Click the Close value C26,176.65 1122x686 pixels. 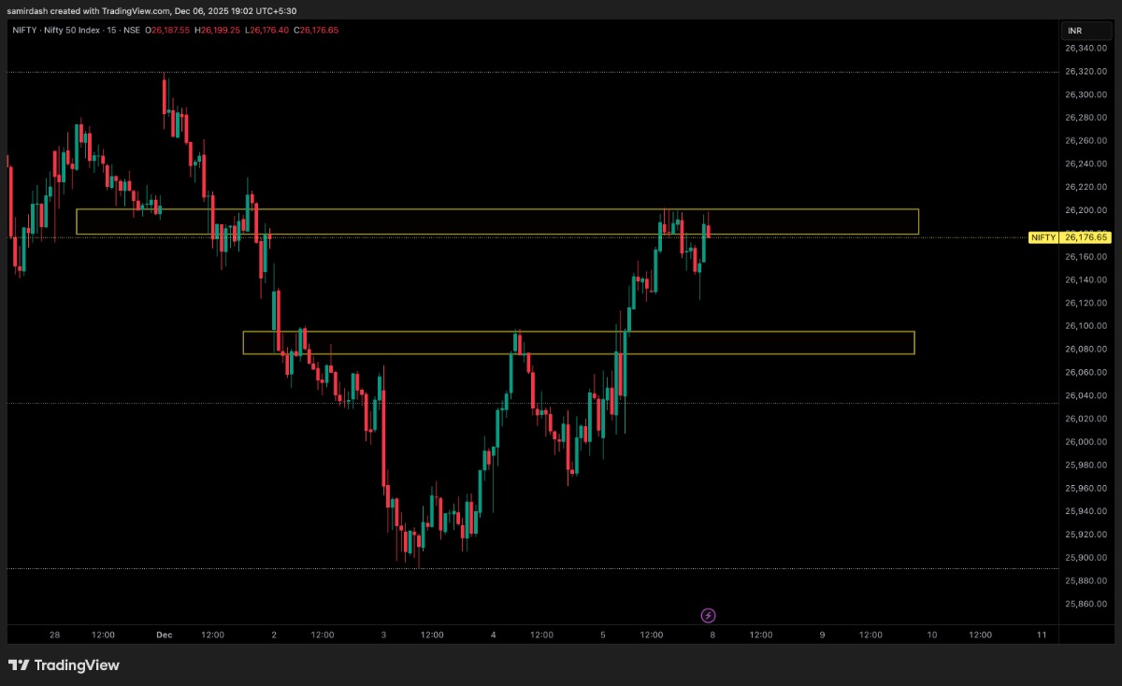point(315,30)
